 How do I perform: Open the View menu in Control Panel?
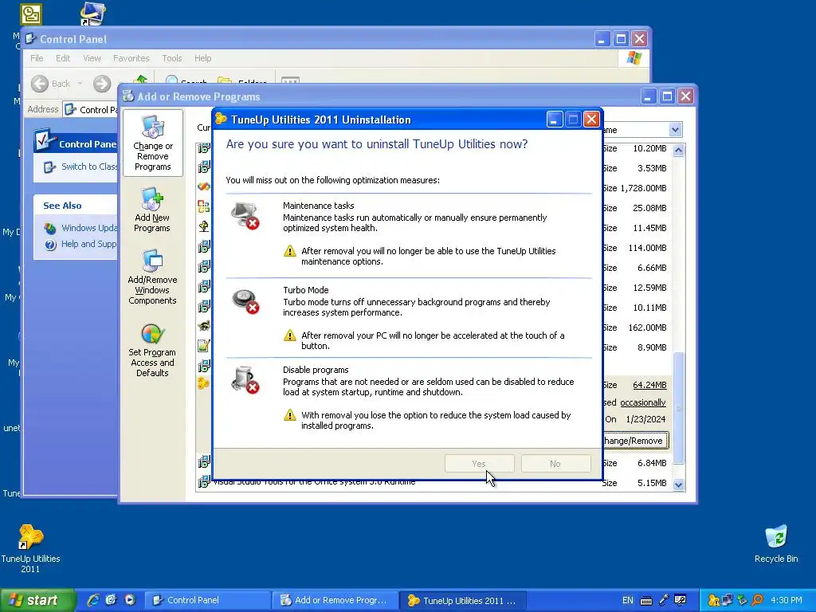92,58
